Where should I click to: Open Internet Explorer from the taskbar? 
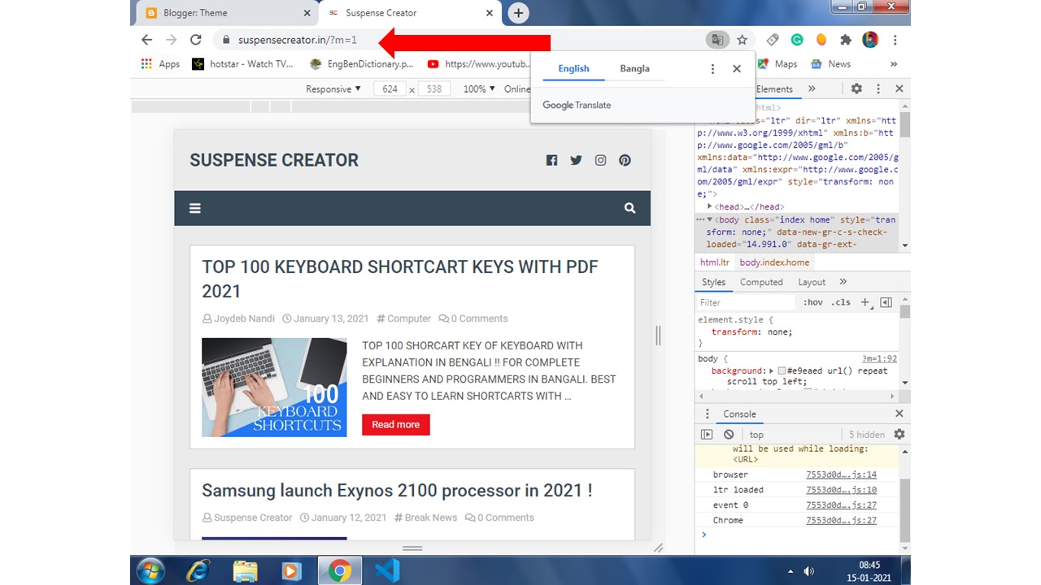tap(198, 571)
